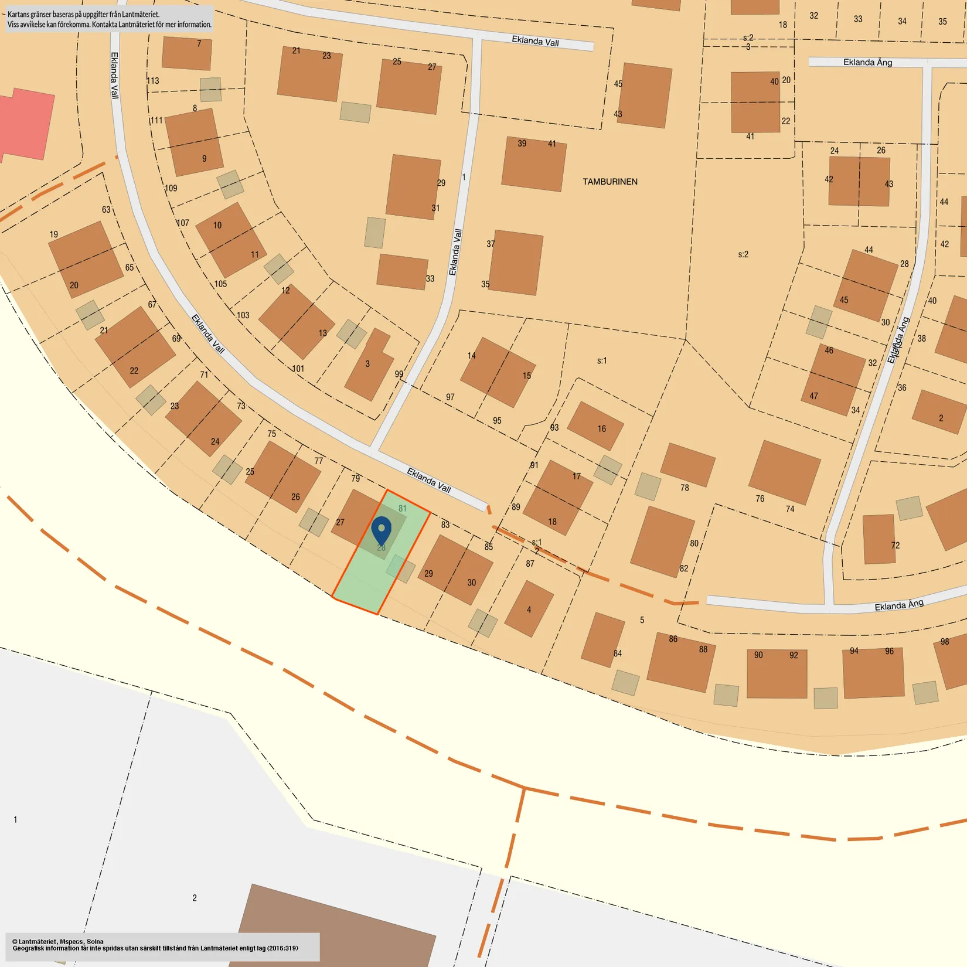Click the house numbered 2 beside label 36
The image size is (967, 967).
pos(939,412)
